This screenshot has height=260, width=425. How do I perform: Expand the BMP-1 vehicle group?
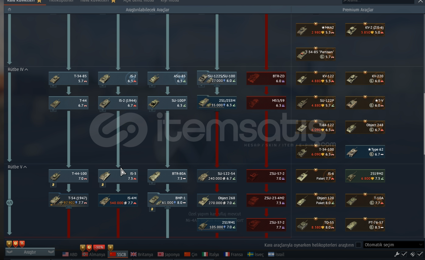tap(168, 208)
